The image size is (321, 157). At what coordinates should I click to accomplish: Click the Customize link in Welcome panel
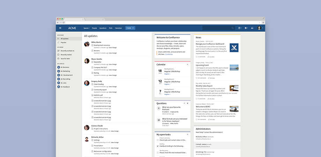(x=169, y=54)
